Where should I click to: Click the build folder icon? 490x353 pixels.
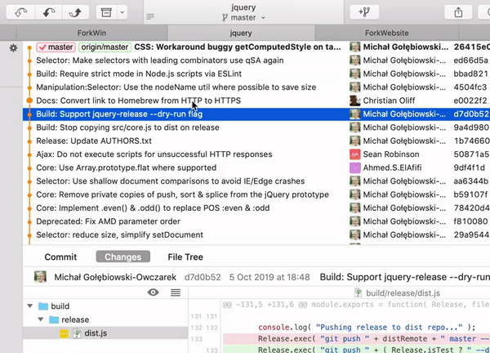[42, 306]
